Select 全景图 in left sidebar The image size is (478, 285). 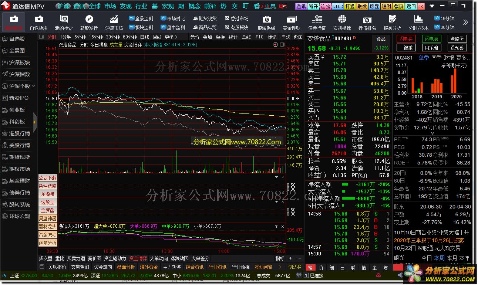17,51
